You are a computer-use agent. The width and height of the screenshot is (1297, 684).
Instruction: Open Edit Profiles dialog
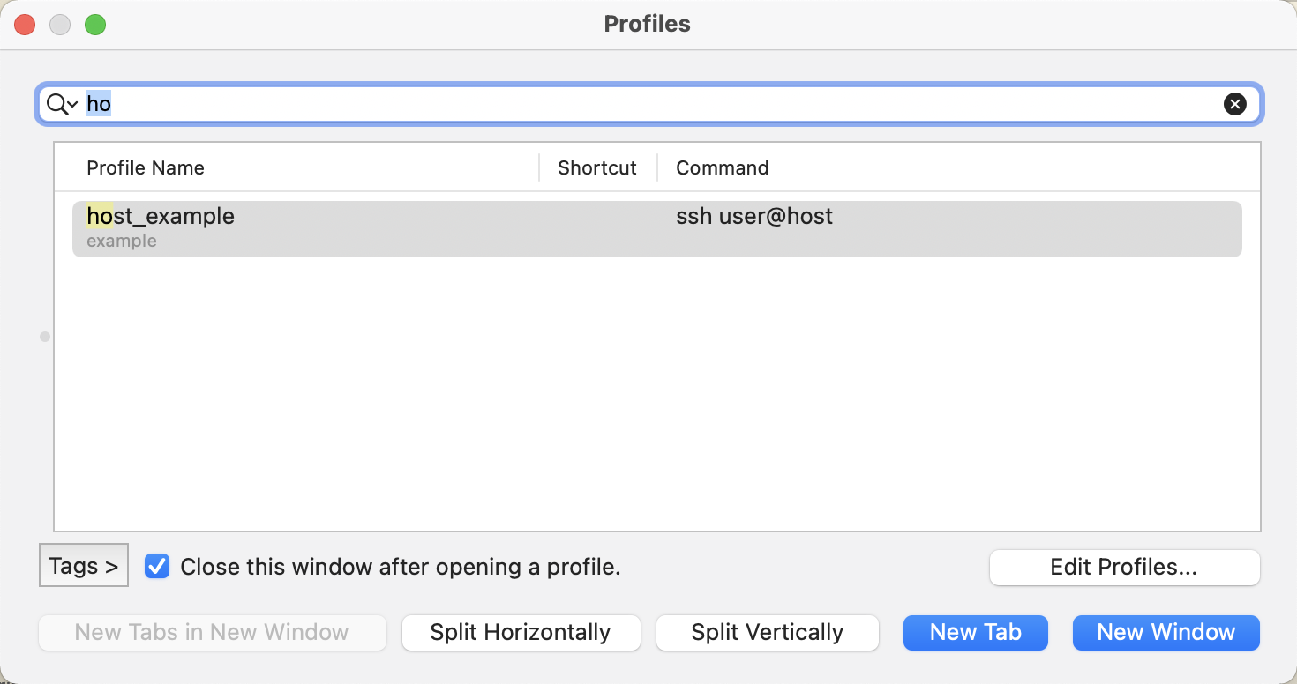(x=1124, y=567)
